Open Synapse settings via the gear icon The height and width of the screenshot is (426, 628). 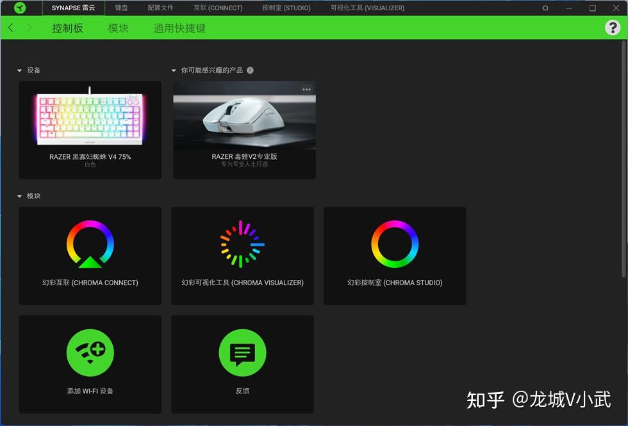[x=545, y=8]
